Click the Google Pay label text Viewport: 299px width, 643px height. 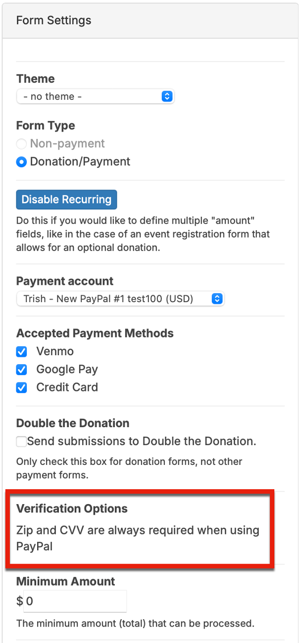[x=67, y=370]
